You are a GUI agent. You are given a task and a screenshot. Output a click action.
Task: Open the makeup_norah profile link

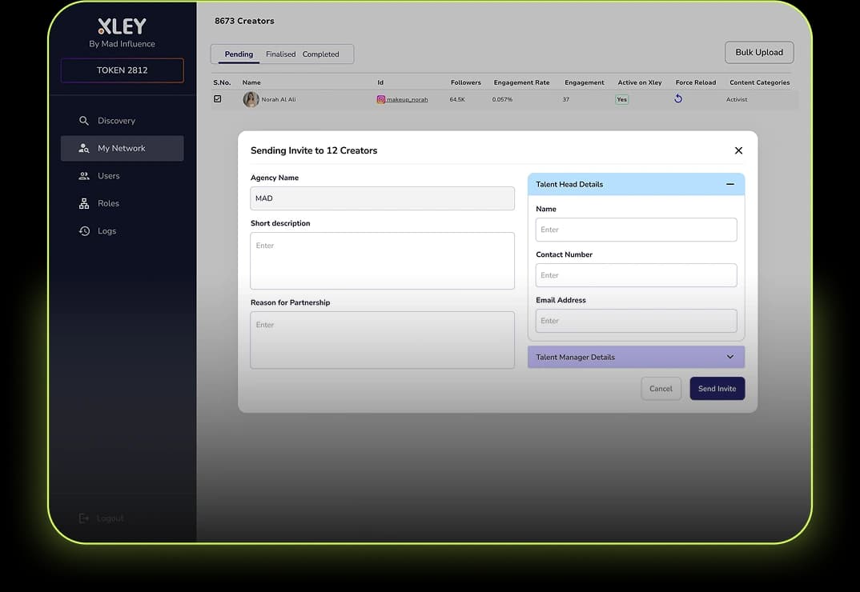pyautogui.click(x=407, y=99)
